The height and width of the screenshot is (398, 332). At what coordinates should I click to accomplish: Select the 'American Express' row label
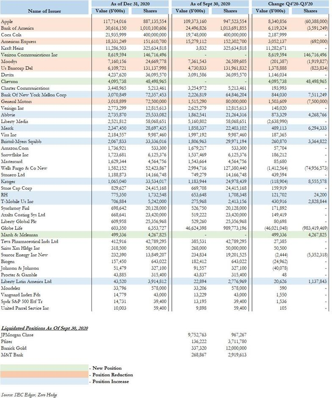(x=19, y=41)
